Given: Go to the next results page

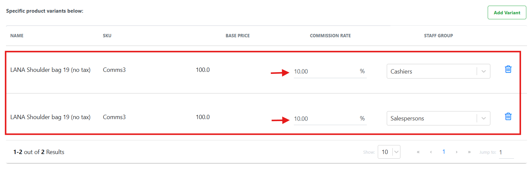Looking at the screenshot, I should [x=456, y=152].
